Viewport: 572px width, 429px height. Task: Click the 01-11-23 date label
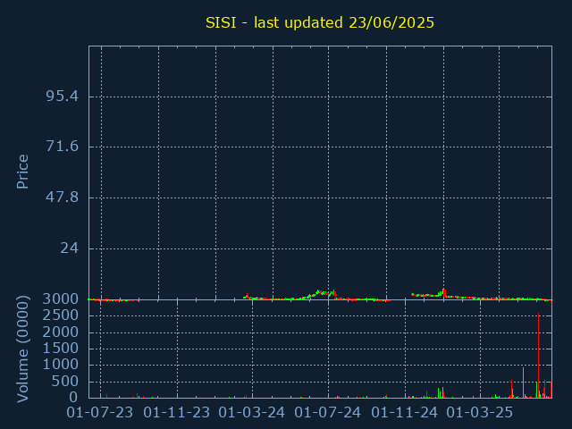(x=177, y=413)
